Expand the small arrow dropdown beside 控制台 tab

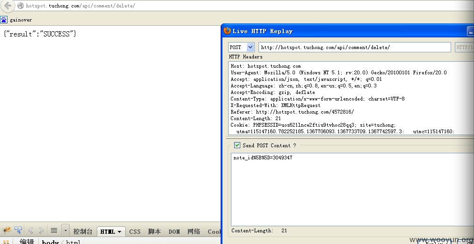pos(65,231)
